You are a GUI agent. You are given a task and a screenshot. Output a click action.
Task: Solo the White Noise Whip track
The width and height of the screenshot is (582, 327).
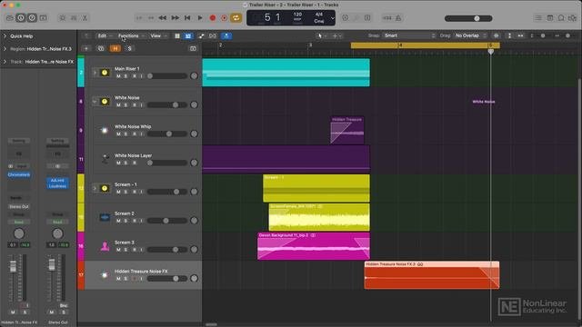(x=125, y=134)
